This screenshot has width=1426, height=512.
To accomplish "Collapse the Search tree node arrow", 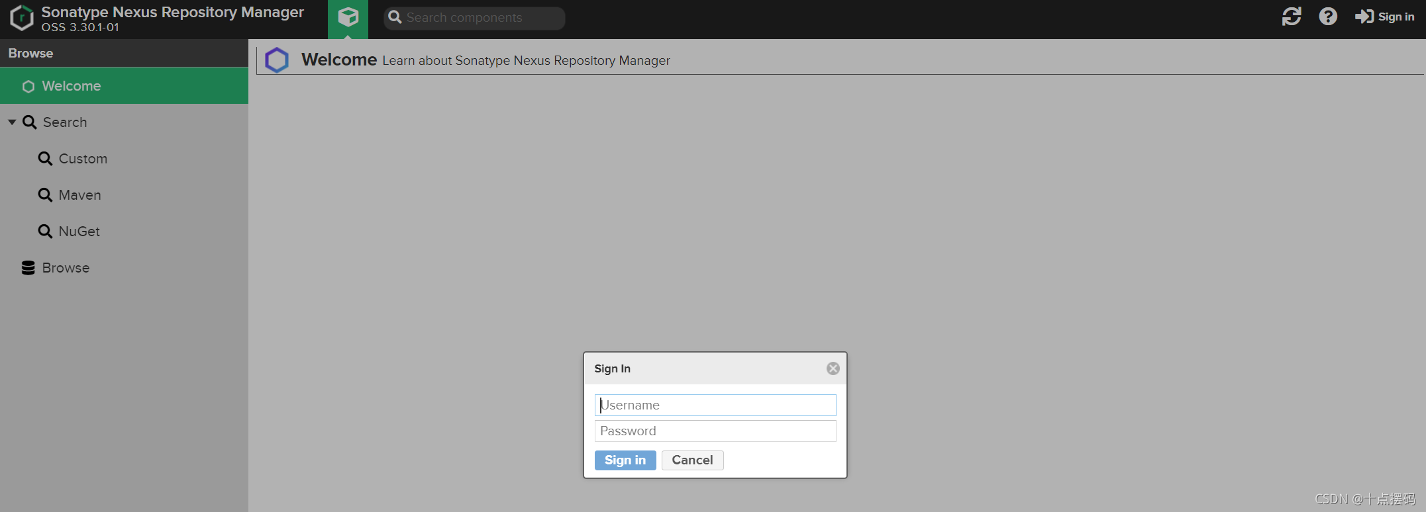I will coord(12,122).
